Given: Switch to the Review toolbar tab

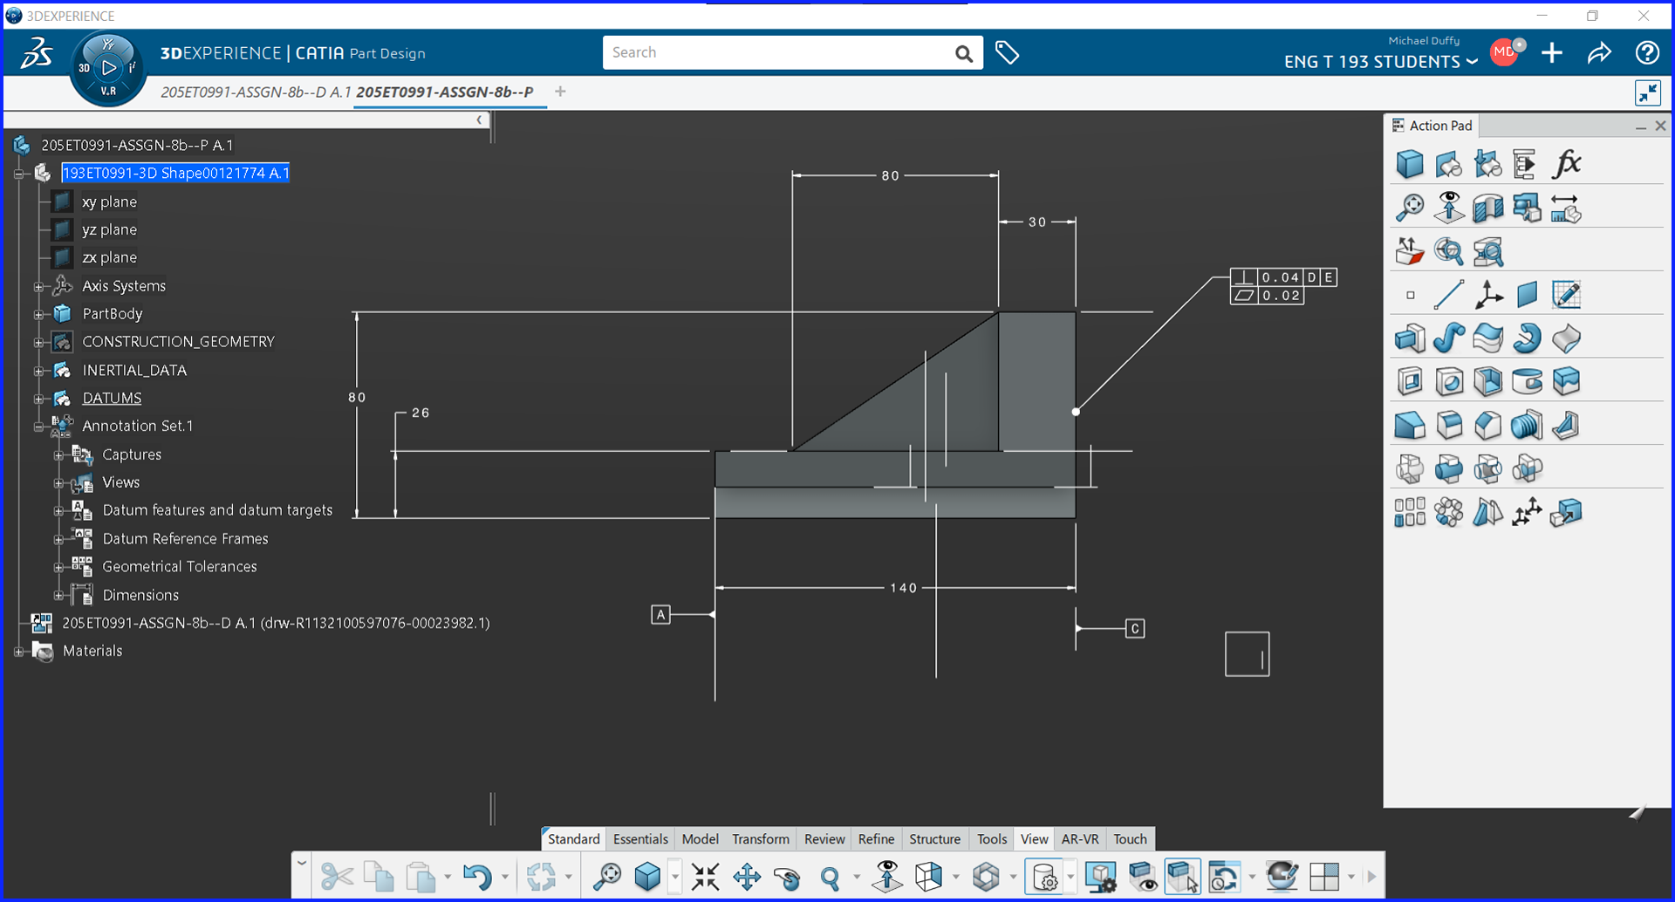Looking at the screenshot, I should pyautogui.click(x=824, y=839).
